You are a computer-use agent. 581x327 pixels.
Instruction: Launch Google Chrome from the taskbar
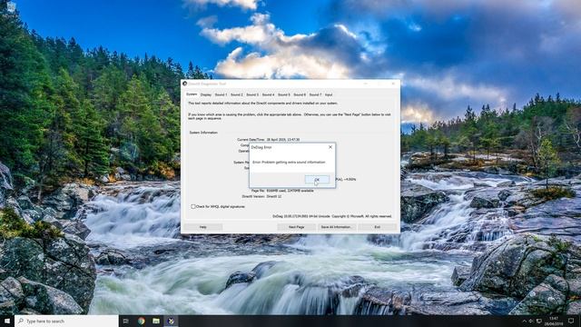point(142,321)
